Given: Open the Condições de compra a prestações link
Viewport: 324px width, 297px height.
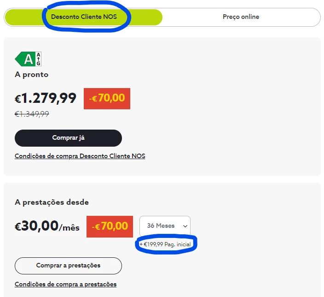Looking at the screenshot, I should pyautogui.click(x=65, y=284).
